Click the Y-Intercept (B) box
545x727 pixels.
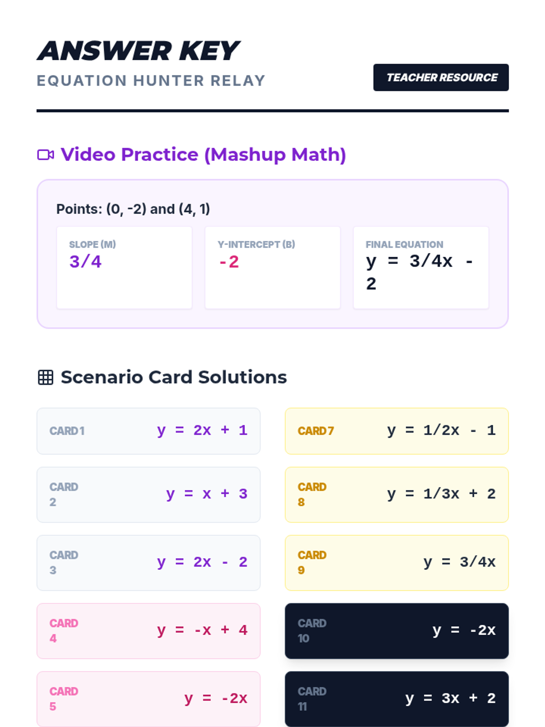(272, 267)
